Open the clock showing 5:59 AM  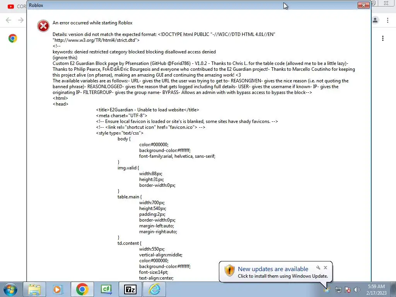tap(376, 290)
